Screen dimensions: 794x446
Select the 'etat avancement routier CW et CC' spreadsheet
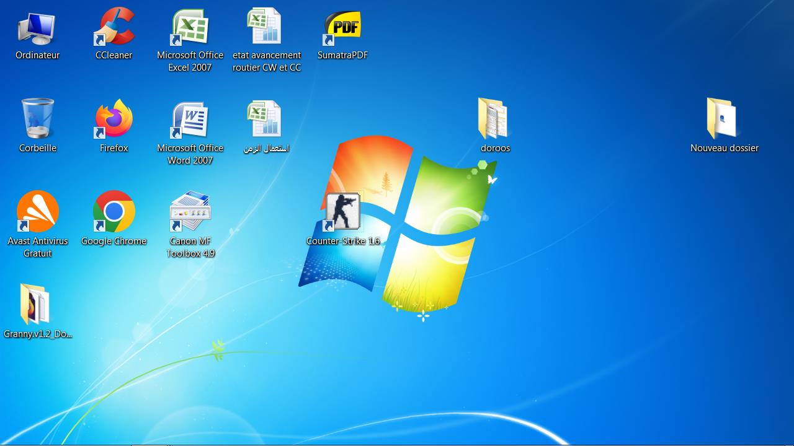[266, 28]
